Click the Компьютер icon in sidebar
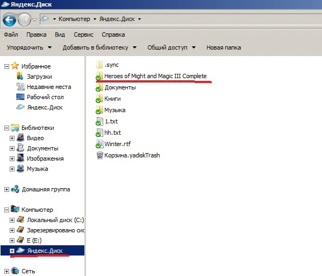Screen dimensions: 322x276 click(x=15, y=209)
